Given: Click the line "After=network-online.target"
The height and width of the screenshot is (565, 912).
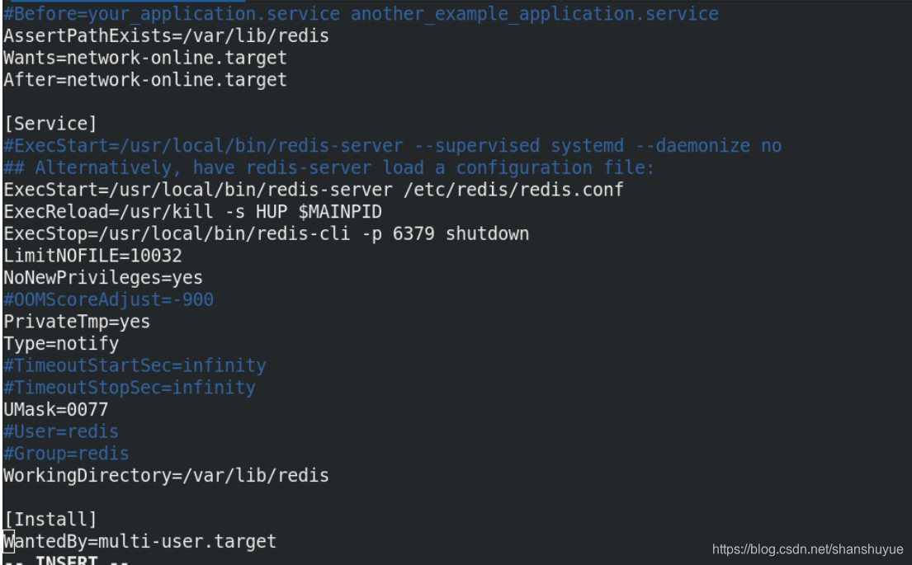Looking at the screenshot, I should tap(145, 80).
